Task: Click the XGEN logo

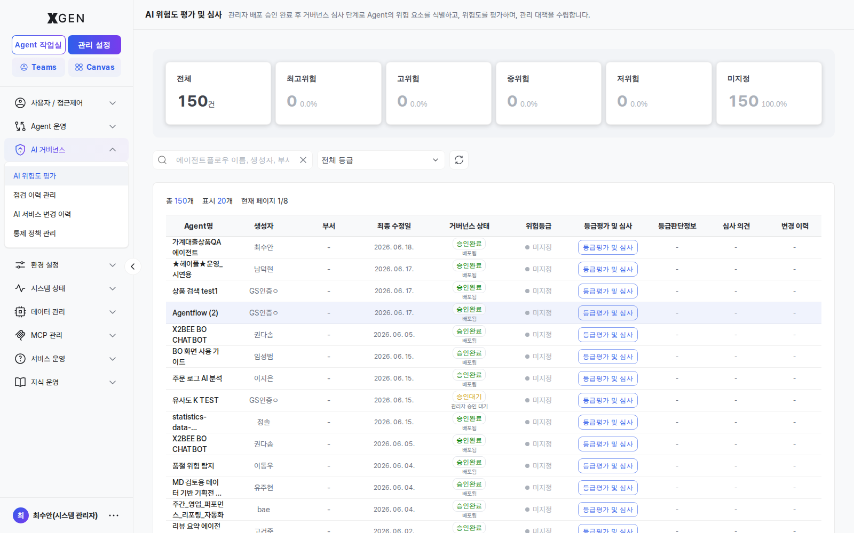Action: [66, 18]
